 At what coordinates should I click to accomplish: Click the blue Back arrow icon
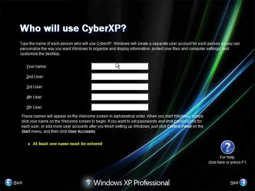click(9, 182)
